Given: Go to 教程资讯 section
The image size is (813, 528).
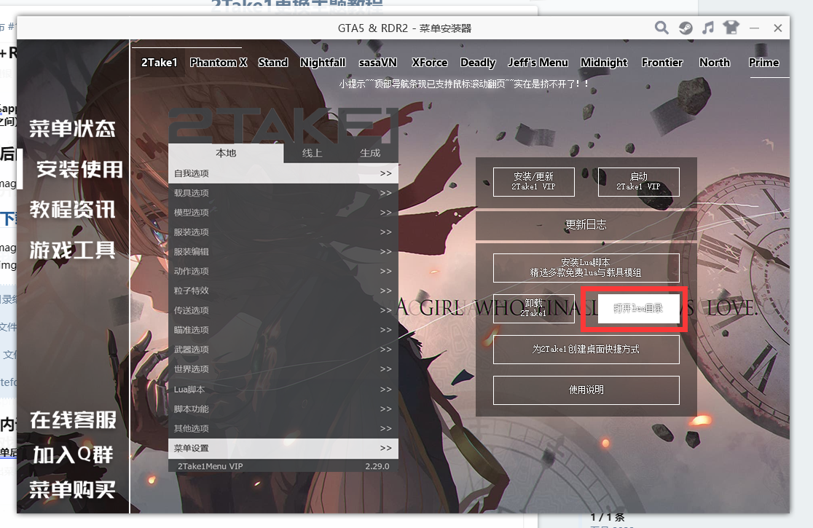Looking at the screenshot, I should pos(72,210).
